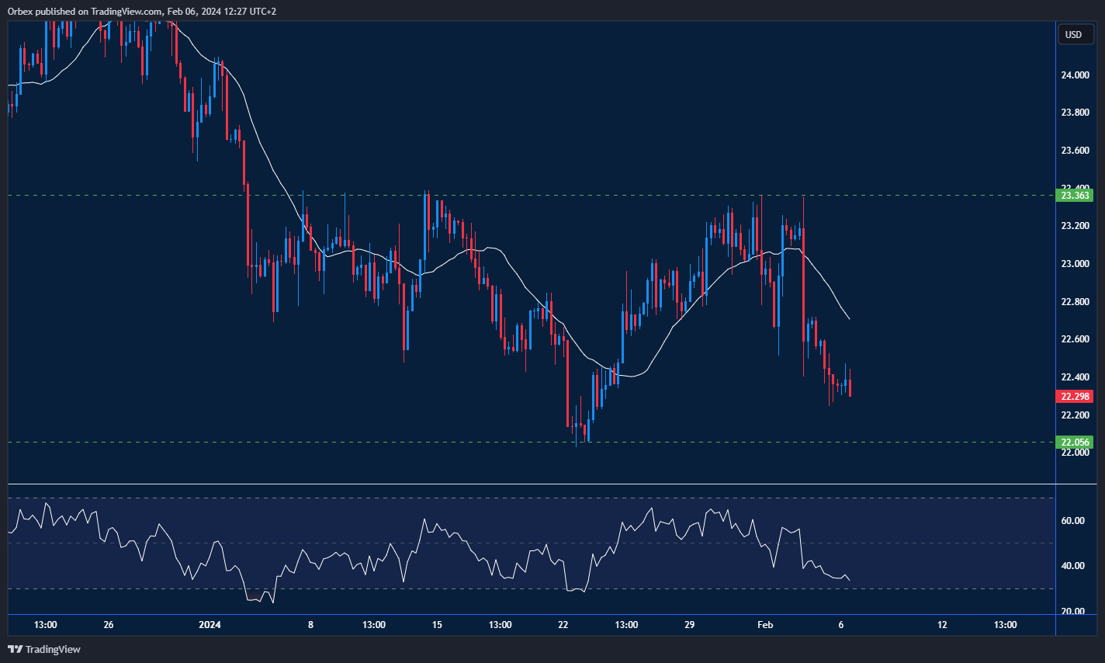Click the TradingView logo in bottom corner
Image resolution: width=1105 pixels, height=663 pixels.
coord(44,649)
